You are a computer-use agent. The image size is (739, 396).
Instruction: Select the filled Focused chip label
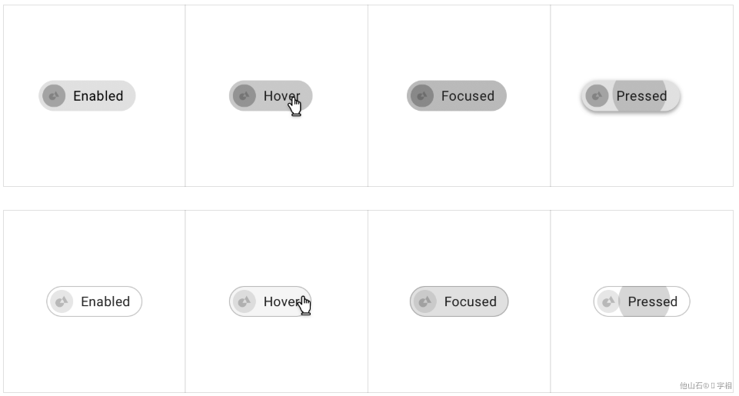[468, 95]
